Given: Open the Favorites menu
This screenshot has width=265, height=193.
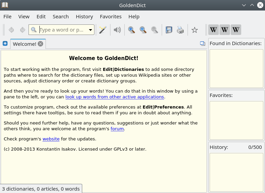Looking at the screenshot, I should tap(111, 17).
